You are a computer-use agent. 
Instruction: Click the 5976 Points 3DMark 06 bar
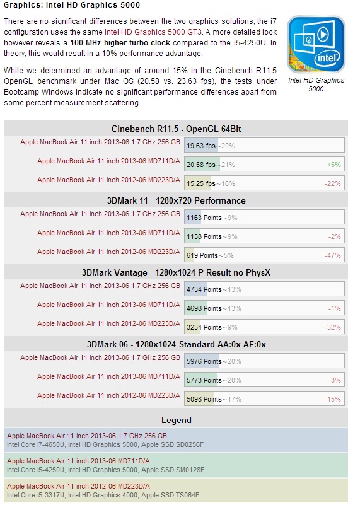point(264,361)
